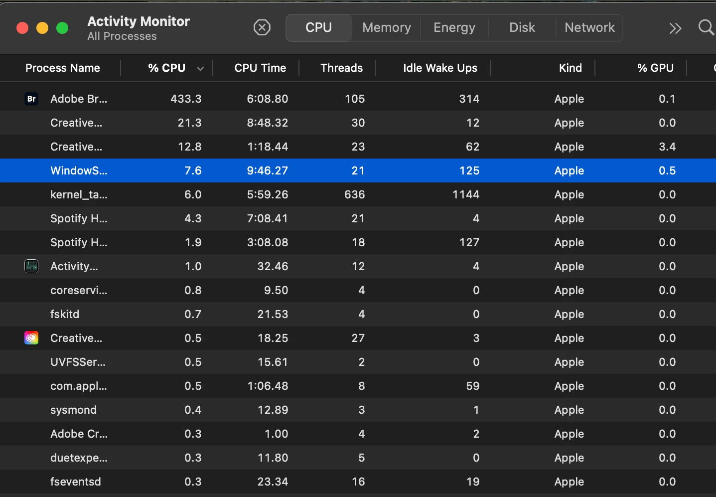This screenshot has height=497, width=716.
Task: Click the Activity Monitor process icon
Action: (x=31, y=266)
